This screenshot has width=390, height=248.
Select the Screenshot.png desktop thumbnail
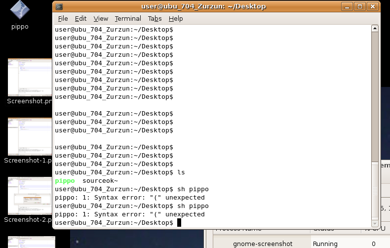click(x=29, y=78)
